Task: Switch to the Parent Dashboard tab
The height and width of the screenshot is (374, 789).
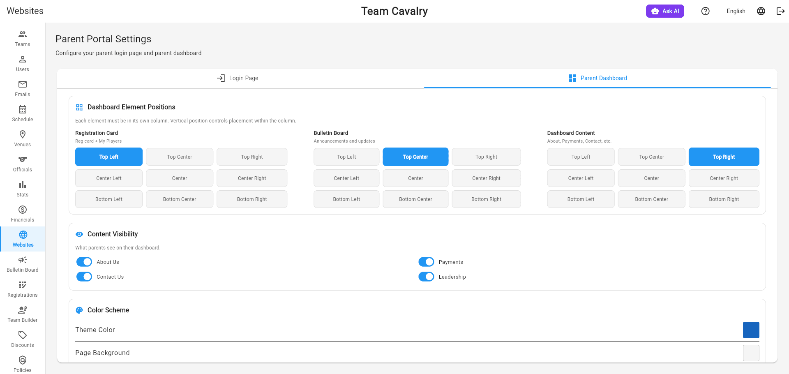Action: [598, 78]
